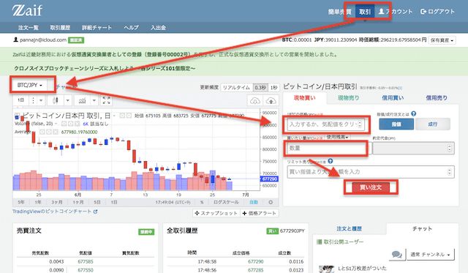This screenshot has height=273, width=468.
Task: Select 指値 limit order toggle
Action: click(396, 124)
